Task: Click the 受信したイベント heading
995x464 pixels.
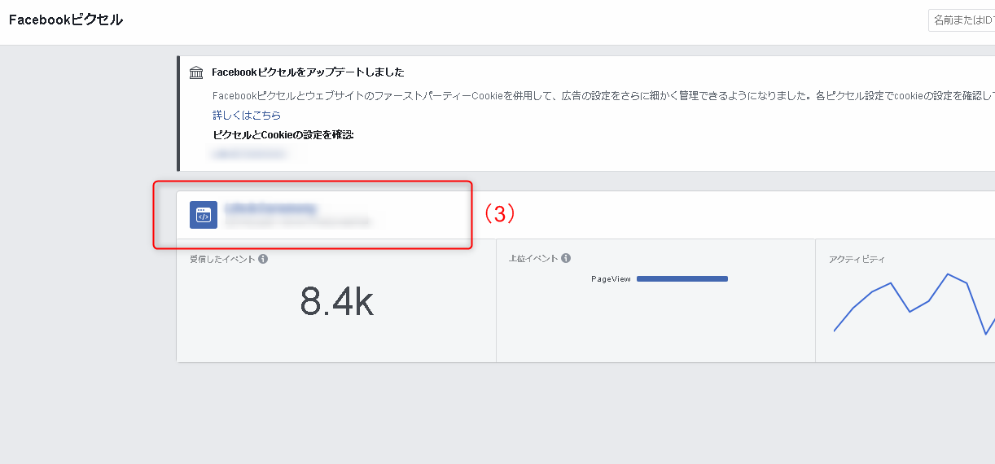Action: 222,259
